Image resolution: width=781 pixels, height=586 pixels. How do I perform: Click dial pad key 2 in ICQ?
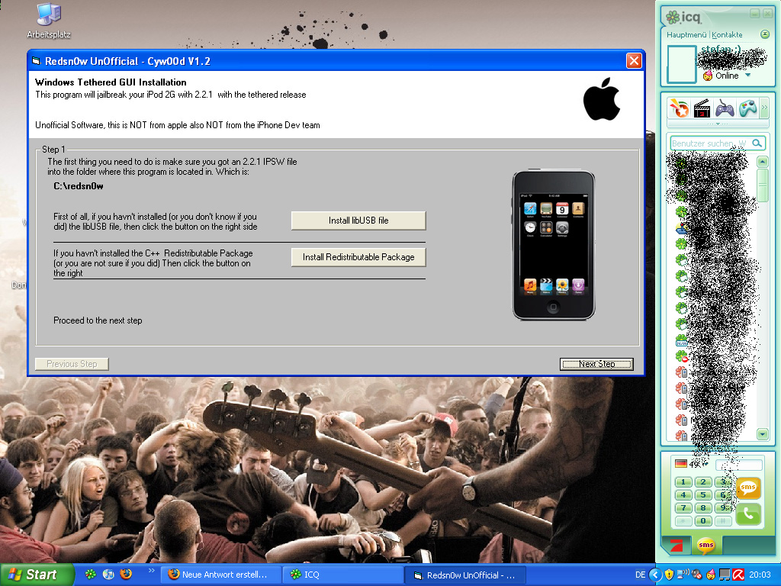pos(702,482)
